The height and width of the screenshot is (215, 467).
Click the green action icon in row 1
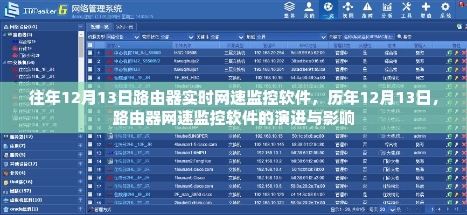click(448, 54)
